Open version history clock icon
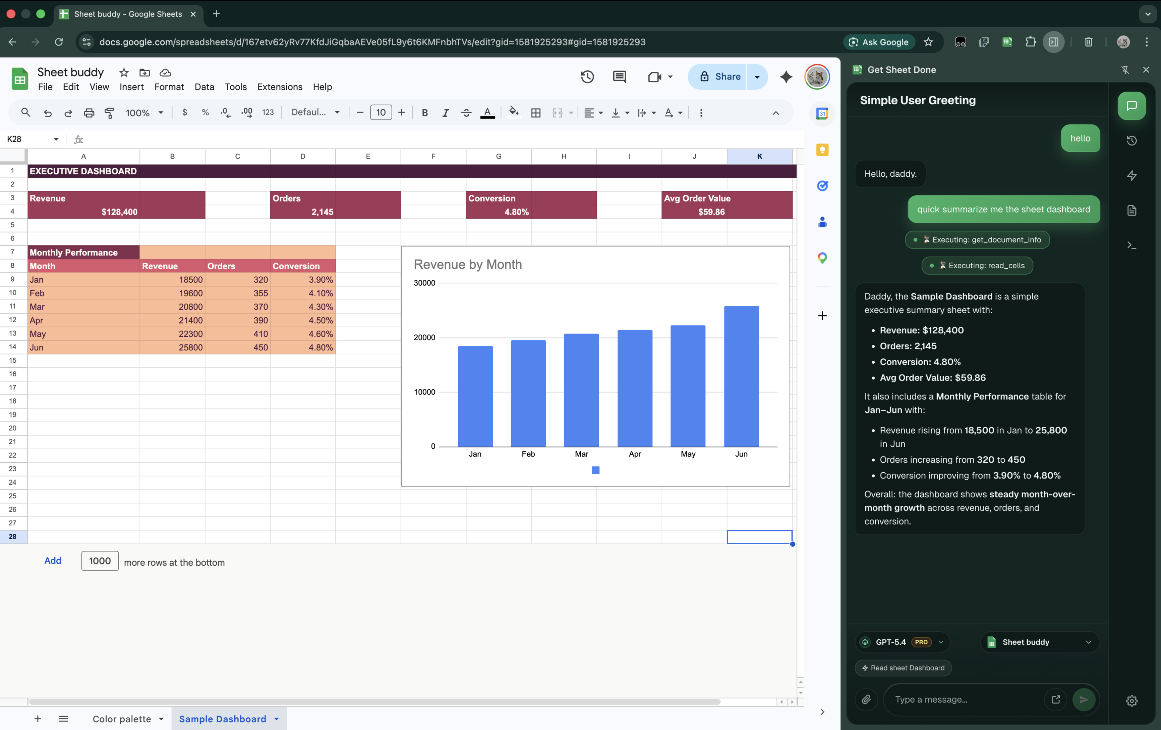The width and height of the screenshot is (1161, 730). point(587,77)
